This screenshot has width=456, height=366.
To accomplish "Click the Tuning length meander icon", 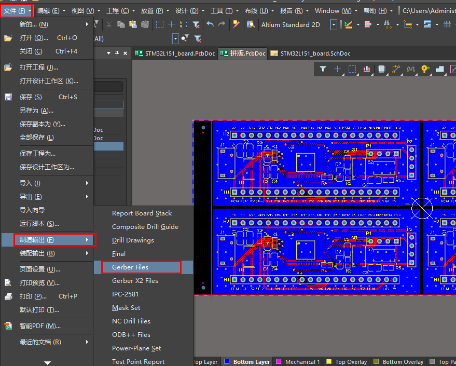I will pyautogui.click(x=411, y=69).
